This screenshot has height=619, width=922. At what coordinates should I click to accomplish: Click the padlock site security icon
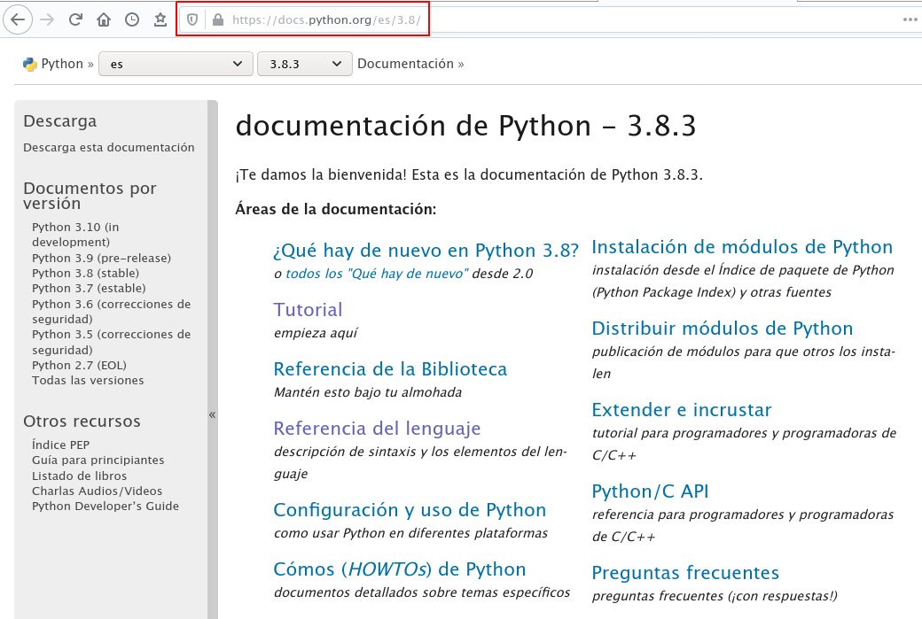pyautogui.click(x=218, y=20)
